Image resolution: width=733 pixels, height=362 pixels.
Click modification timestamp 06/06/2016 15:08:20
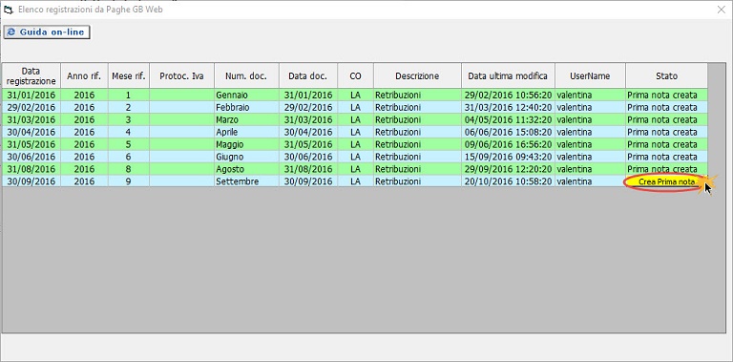pos(508,132)
